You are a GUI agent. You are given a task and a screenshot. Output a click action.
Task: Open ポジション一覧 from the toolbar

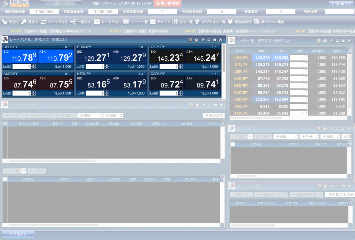(x=210, y=22)
